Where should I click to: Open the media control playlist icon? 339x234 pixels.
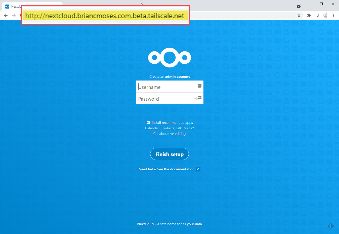pos(317,15)
